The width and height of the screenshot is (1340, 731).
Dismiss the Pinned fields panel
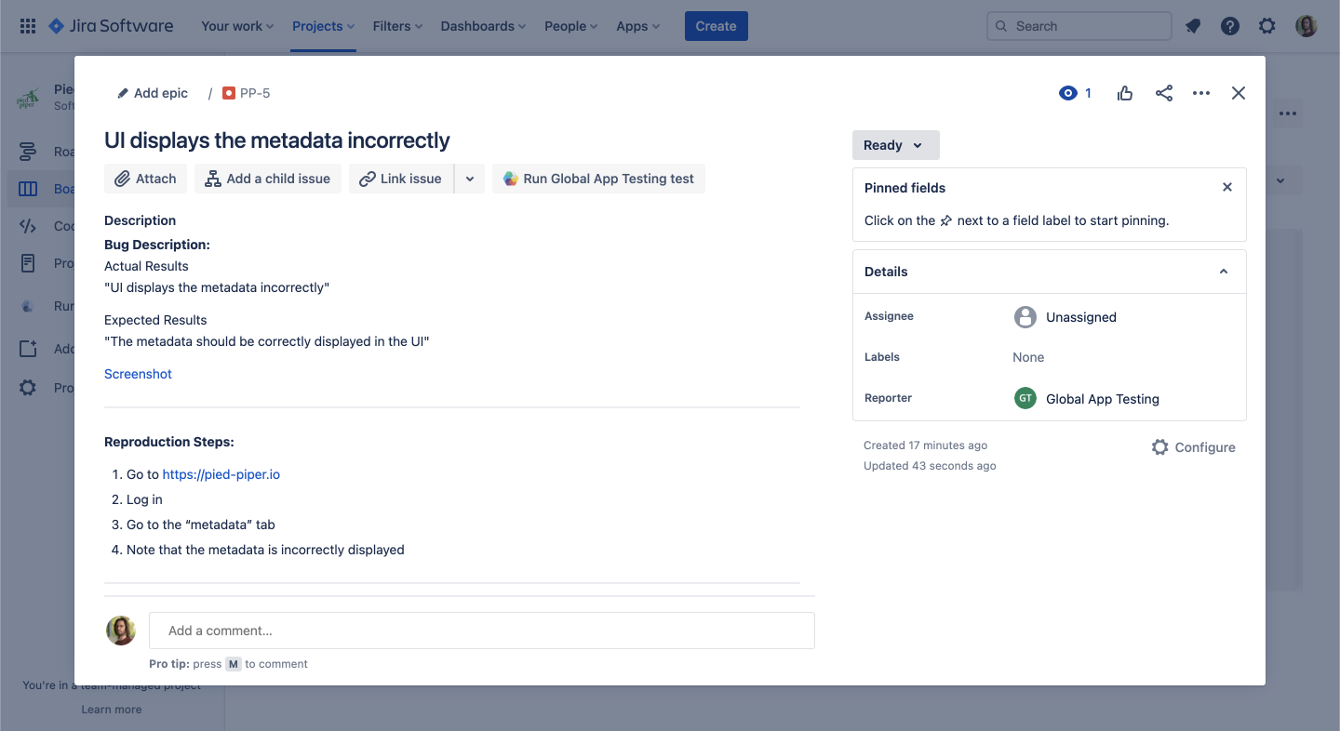click(x=1227, y=187)
